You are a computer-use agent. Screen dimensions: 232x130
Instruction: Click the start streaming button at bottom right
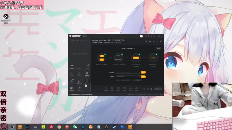coord(158,89)
